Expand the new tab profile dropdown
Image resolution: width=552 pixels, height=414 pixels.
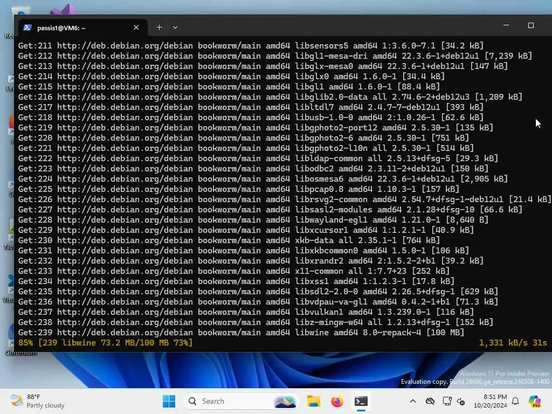(175, 27)
